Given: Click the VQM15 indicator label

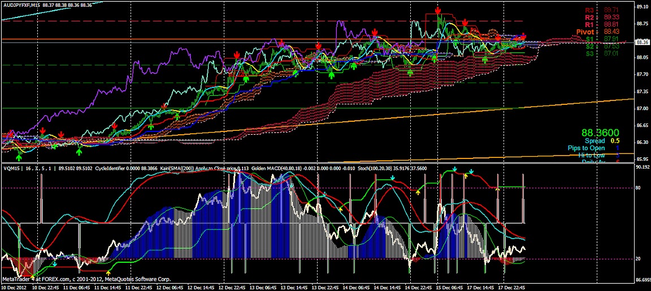Looking at the screenshot, I should coord(11,168).
